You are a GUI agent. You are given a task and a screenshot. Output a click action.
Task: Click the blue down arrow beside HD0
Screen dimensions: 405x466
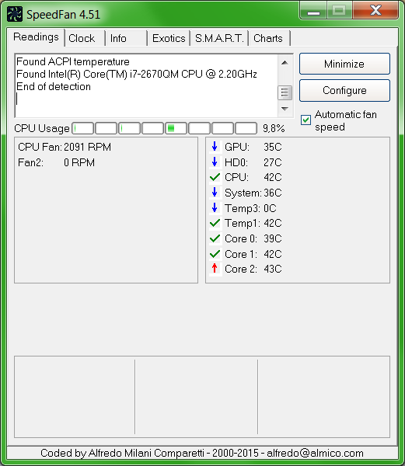(x=215, y=162)
